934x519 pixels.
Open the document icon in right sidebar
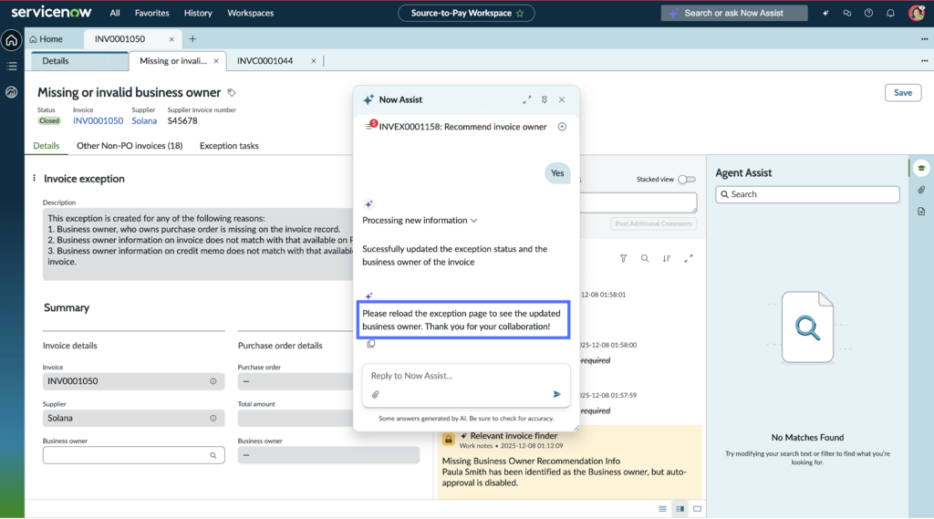tap(921, 212)
